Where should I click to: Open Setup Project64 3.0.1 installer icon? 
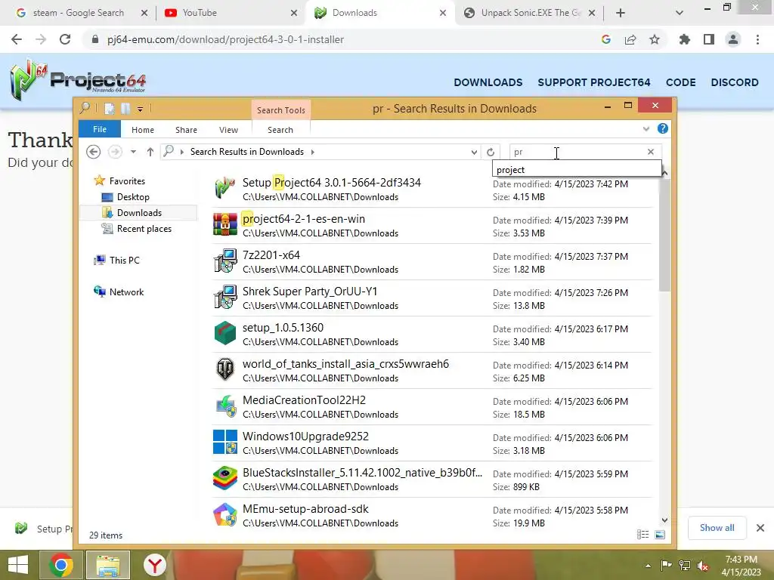[x=225, y=188]
